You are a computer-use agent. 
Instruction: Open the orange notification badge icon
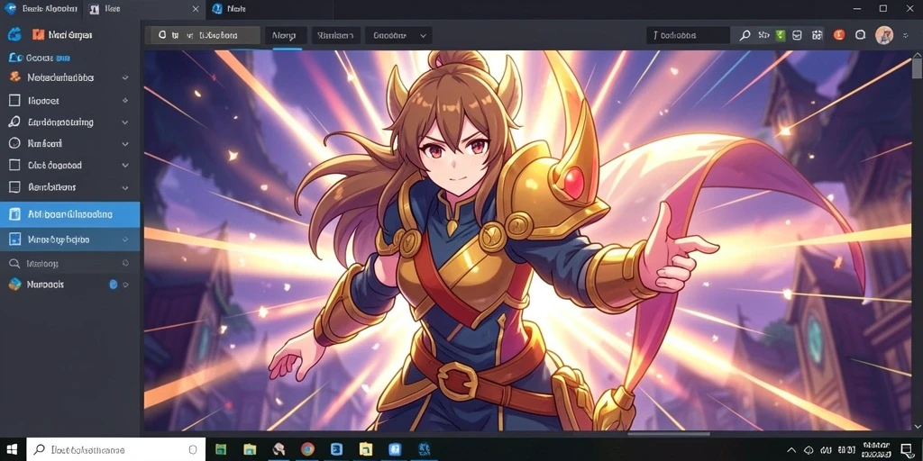tap(839, 35)
